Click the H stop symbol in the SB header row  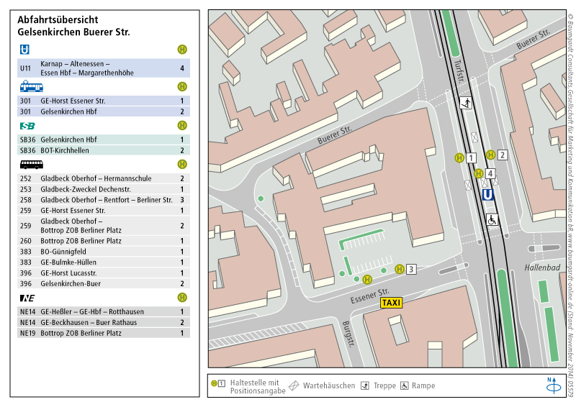tap(182, 126)
